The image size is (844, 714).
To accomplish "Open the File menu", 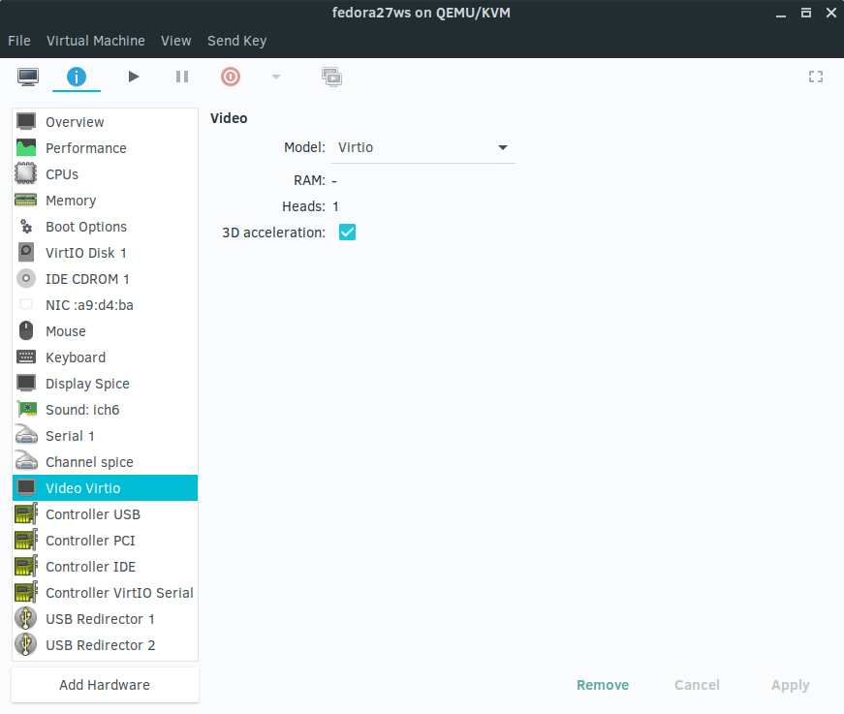I will tap(19, 41).
